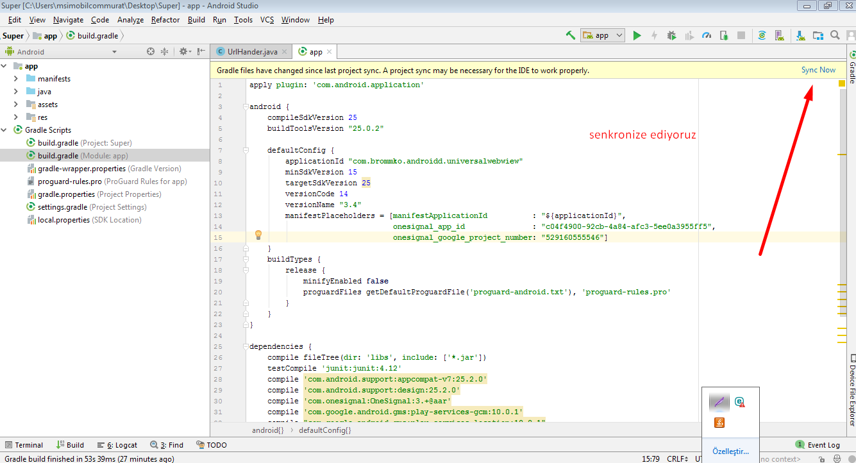Screen dimensions: 856x463
Task: Open the VCS menu
Action: (267, 20)
